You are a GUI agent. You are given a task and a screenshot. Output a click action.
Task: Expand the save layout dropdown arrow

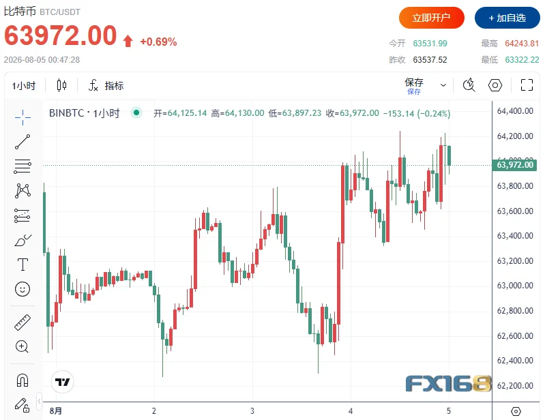click(443, 85)
